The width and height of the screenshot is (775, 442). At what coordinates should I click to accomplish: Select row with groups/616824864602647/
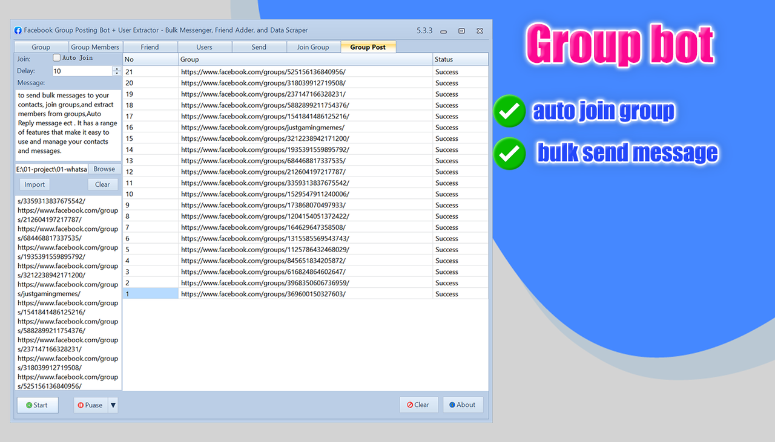point(306,271)
